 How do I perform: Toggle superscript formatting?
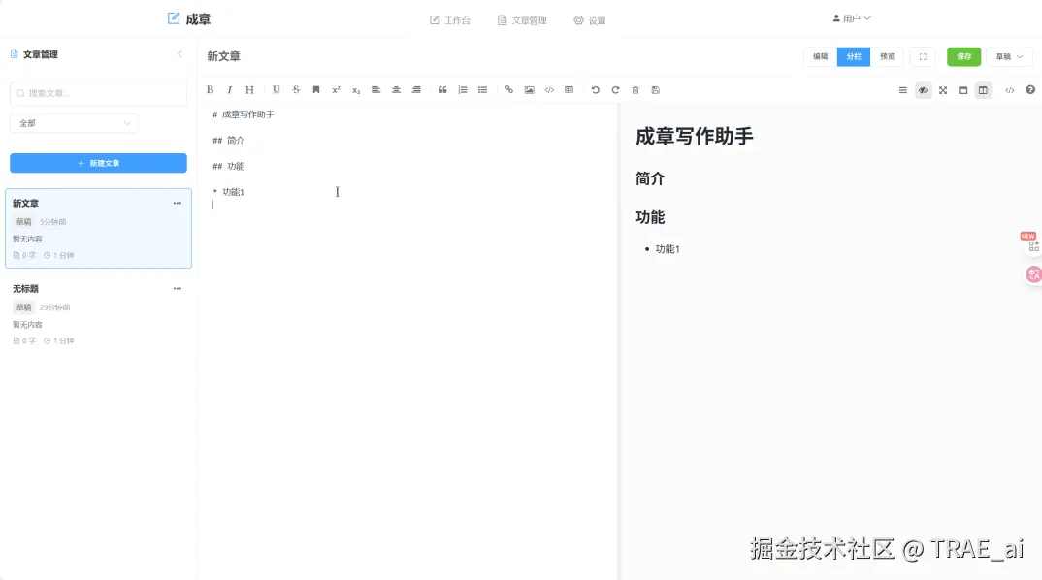pyautogui.click(x=336, y=89)
